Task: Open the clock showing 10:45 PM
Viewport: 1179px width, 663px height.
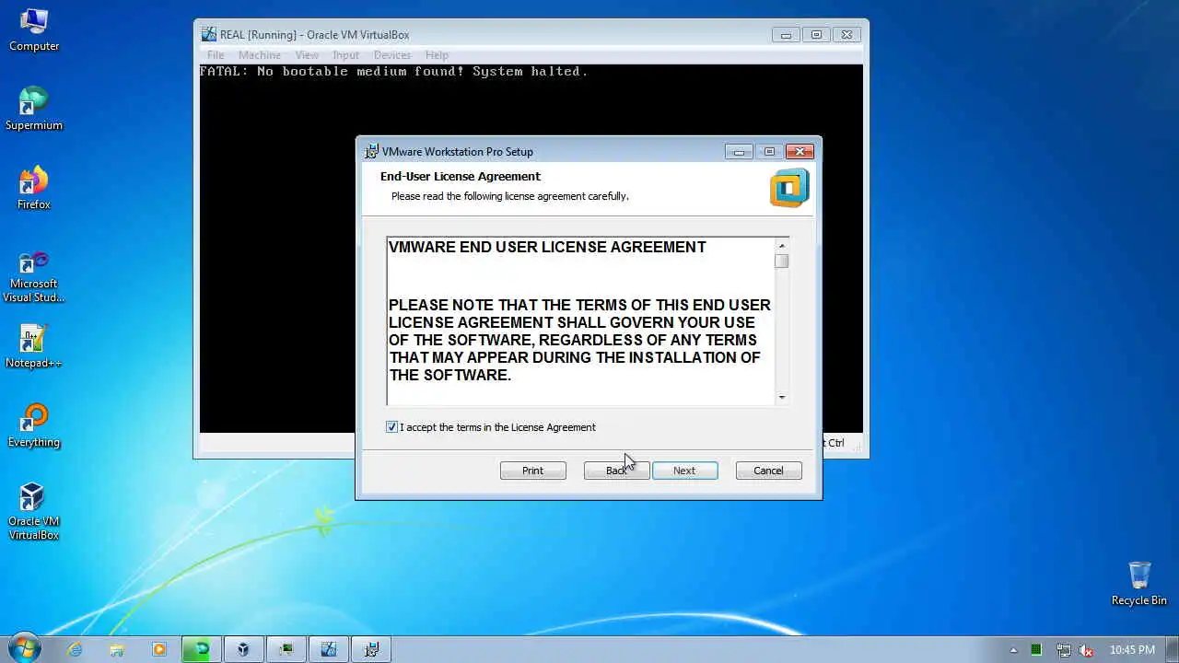Action: 1132,650
